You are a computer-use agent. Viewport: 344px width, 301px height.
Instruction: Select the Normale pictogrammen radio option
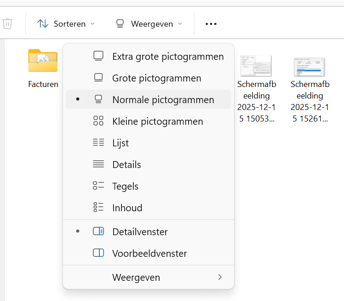point(149,99)
